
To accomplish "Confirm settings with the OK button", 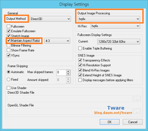I will [110, 122].
